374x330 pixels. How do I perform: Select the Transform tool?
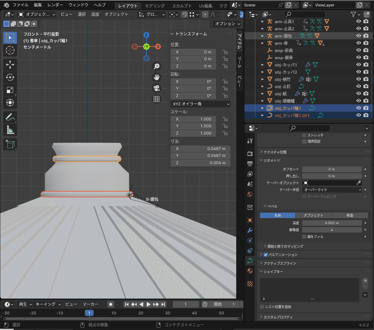10,103
